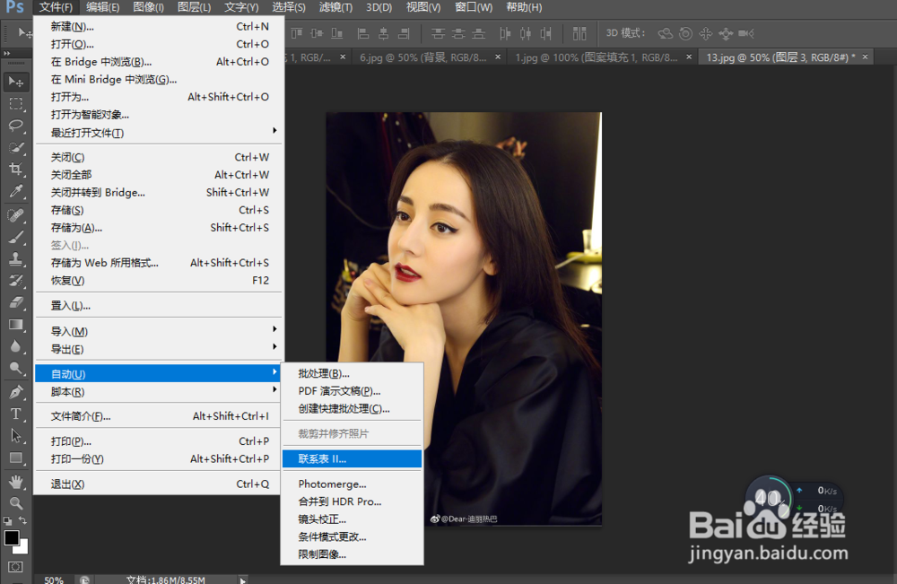This screenshot has height=584, width=897.
Task: Select the Eraser tool
Action: point(16,301)
